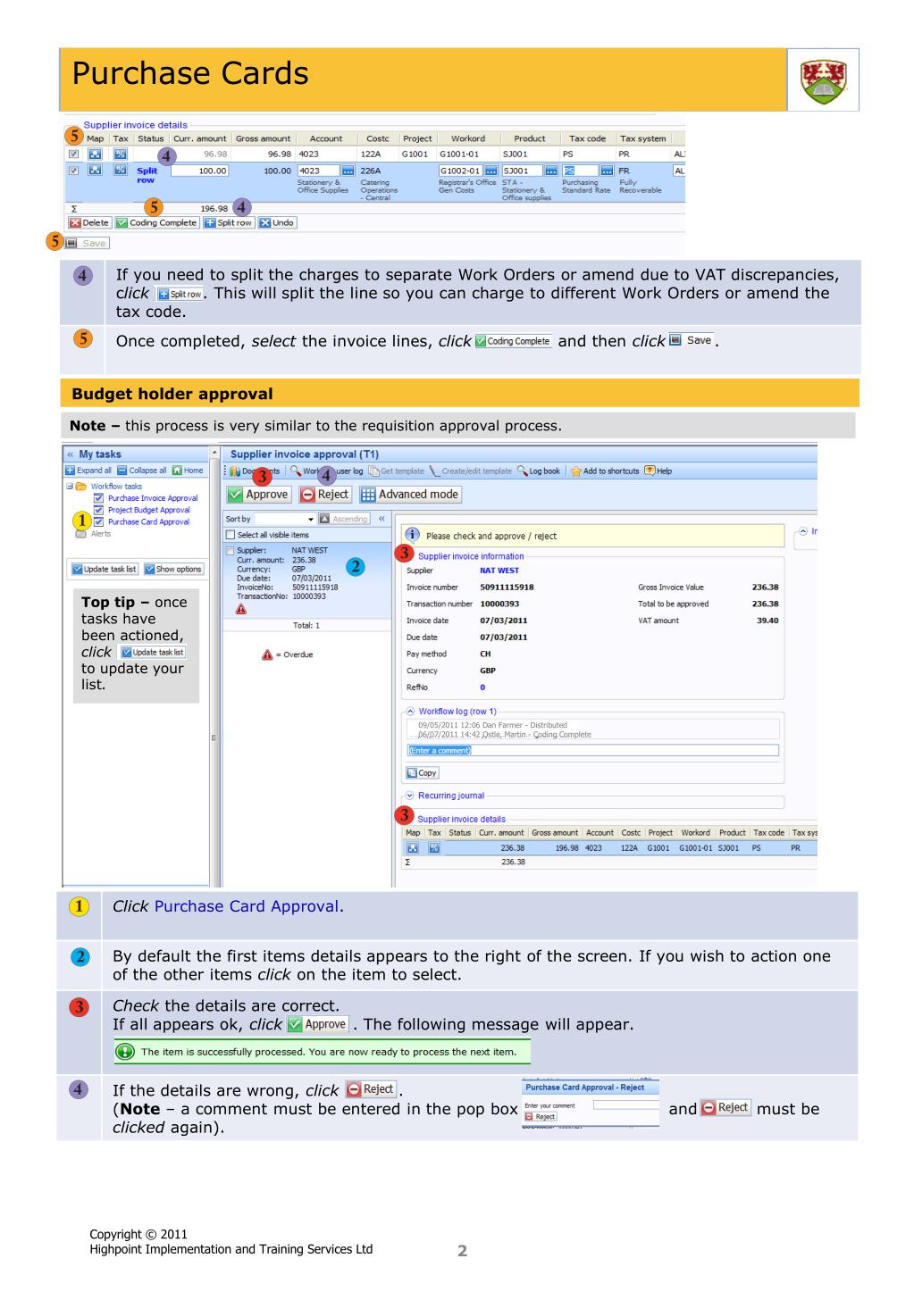Click Reject in the Purchase Card Approval popup
The height and width of the screenshot is (1292, 914).
pos(541,1116)
